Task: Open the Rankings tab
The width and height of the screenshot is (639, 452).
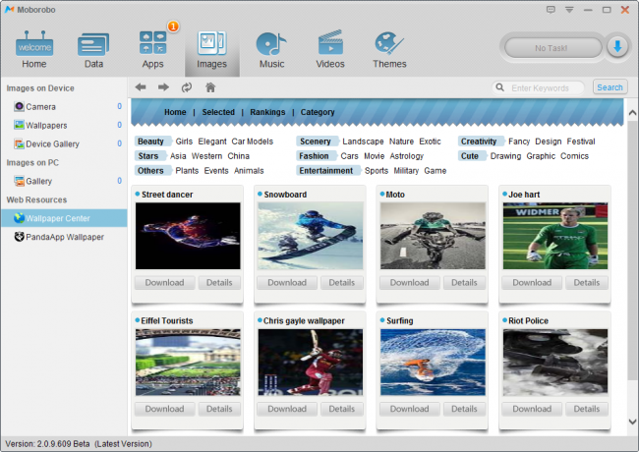Action: (x=267, y=112)
